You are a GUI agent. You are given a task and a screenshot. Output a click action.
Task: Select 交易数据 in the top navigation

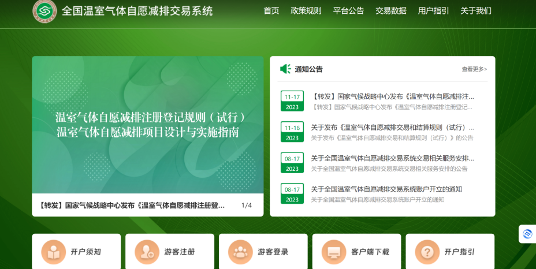tap(391, 11)
